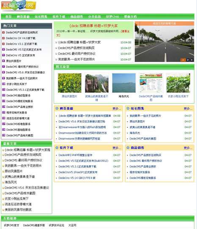Open 海岛风光 in the 最新文章 list
Image resolution: width=197 pixels, height=229 pixels.
(11, 182)
